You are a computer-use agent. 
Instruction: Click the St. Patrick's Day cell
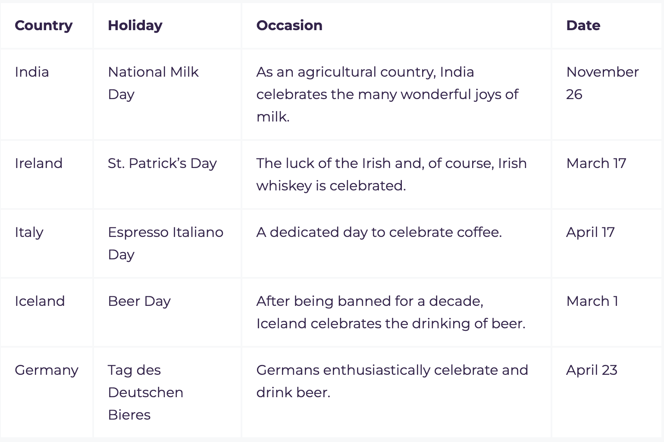162,163
